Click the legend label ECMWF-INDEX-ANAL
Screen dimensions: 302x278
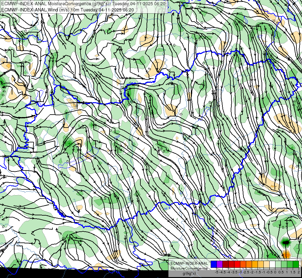(189, 263)
